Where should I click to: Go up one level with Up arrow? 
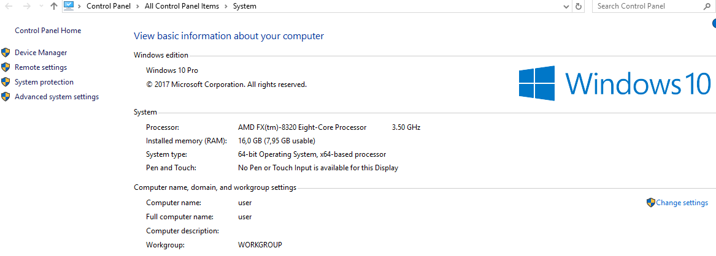click(x=54, y=6)
